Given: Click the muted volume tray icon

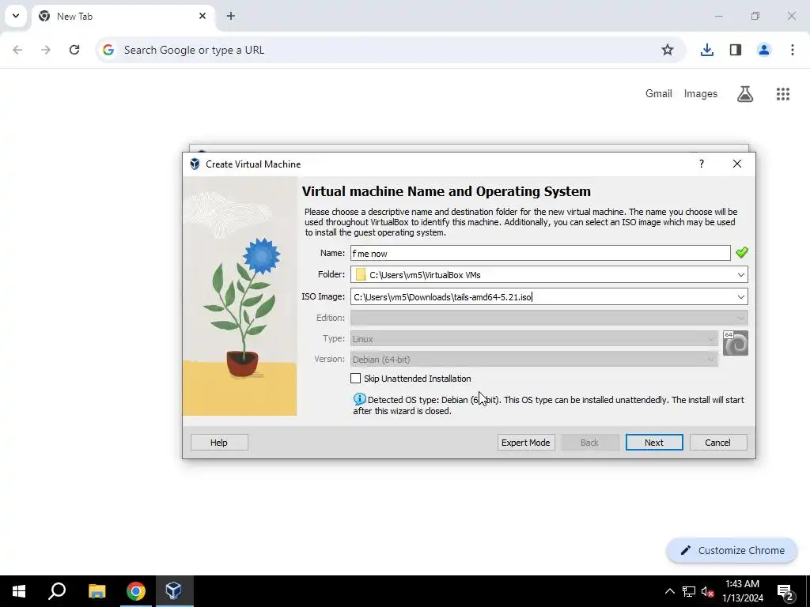Looking at the screenshot, I should click(708, 591).
